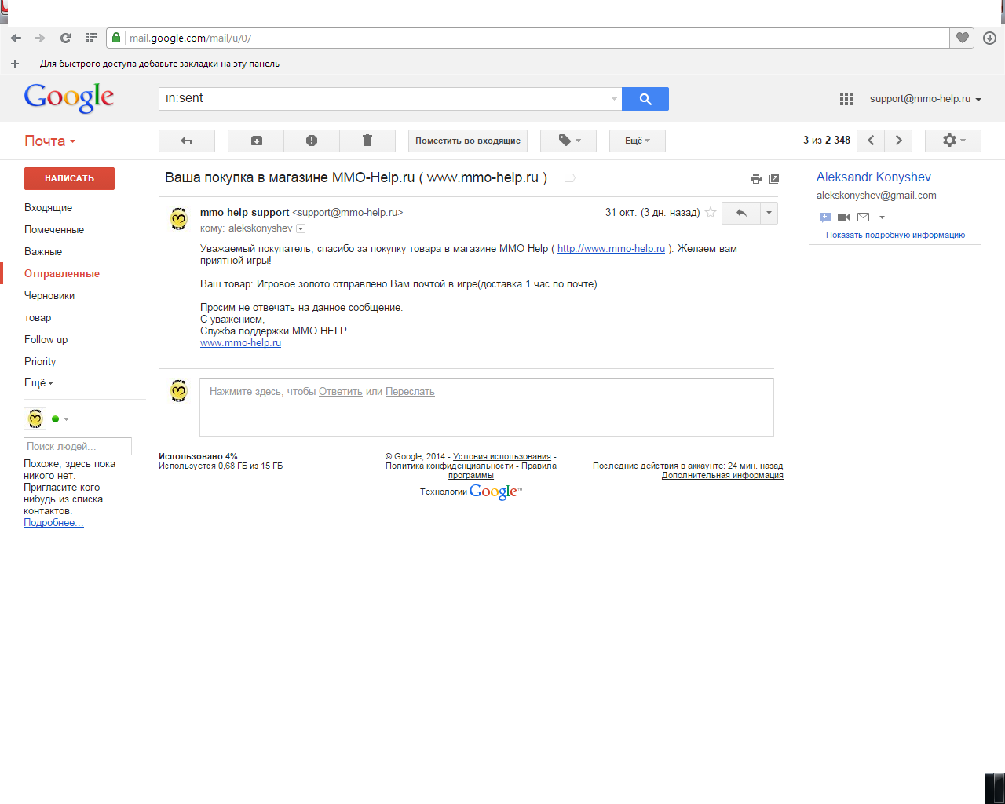1005x804 pixels.
Task: Open Aleksandr Konyshev contact name
Action: tap(874, 177)
